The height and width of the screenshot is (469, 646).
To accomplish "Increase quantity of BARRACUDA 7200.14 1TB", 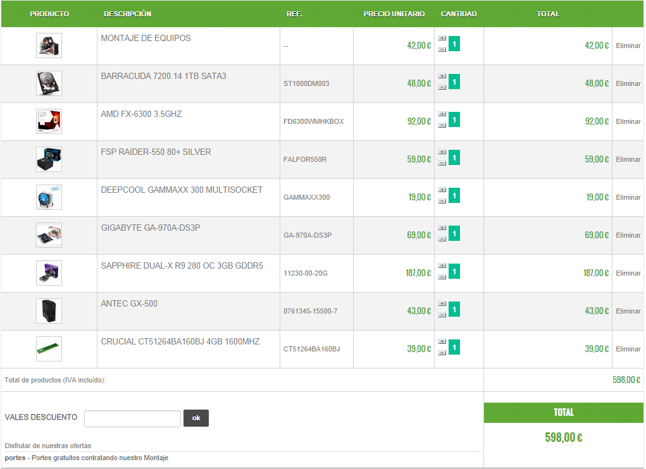I will (x=442, y=76).
